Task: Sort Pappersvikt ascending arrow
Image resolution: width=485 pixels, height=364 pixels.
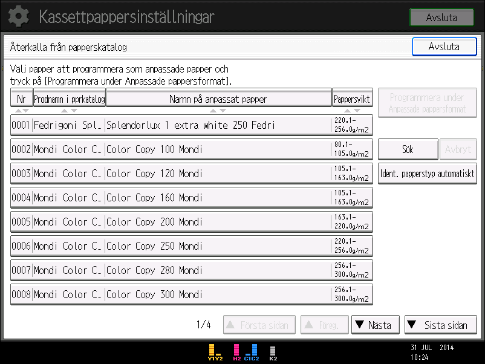Action: [x=347, y=111]
